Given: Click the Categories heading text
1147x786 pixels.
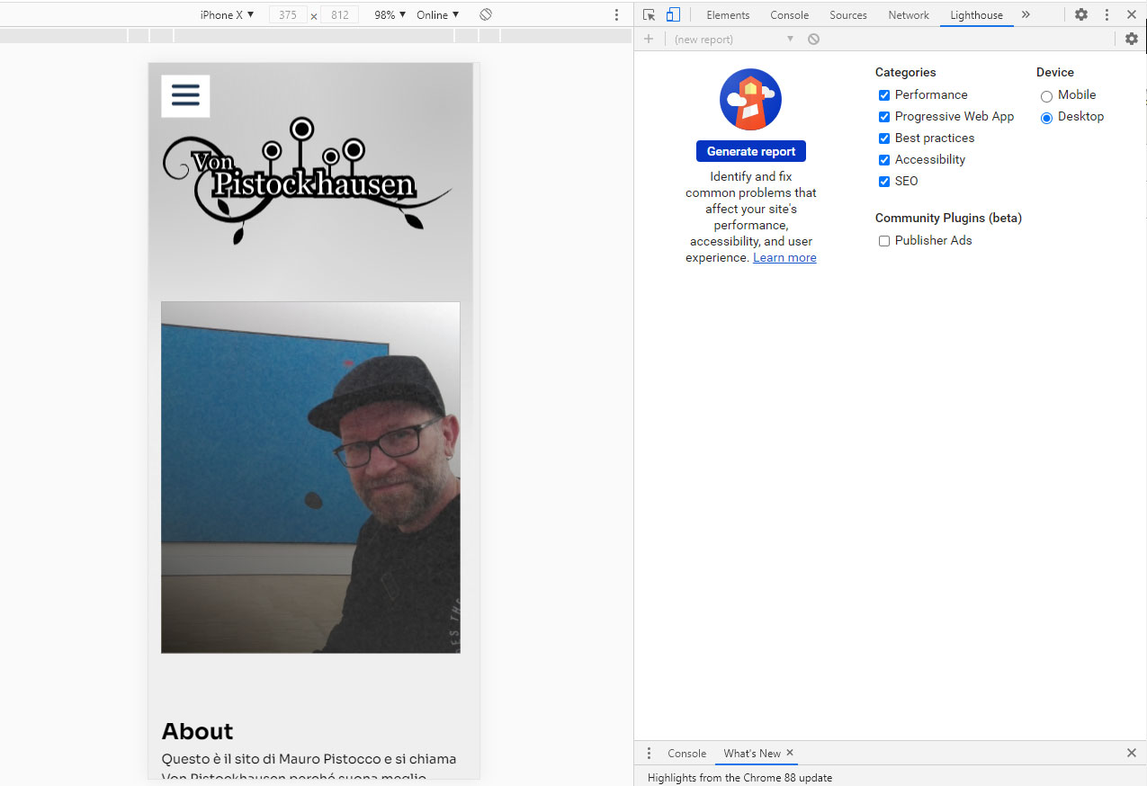Looking at the screenshot, I should (905, 72).
